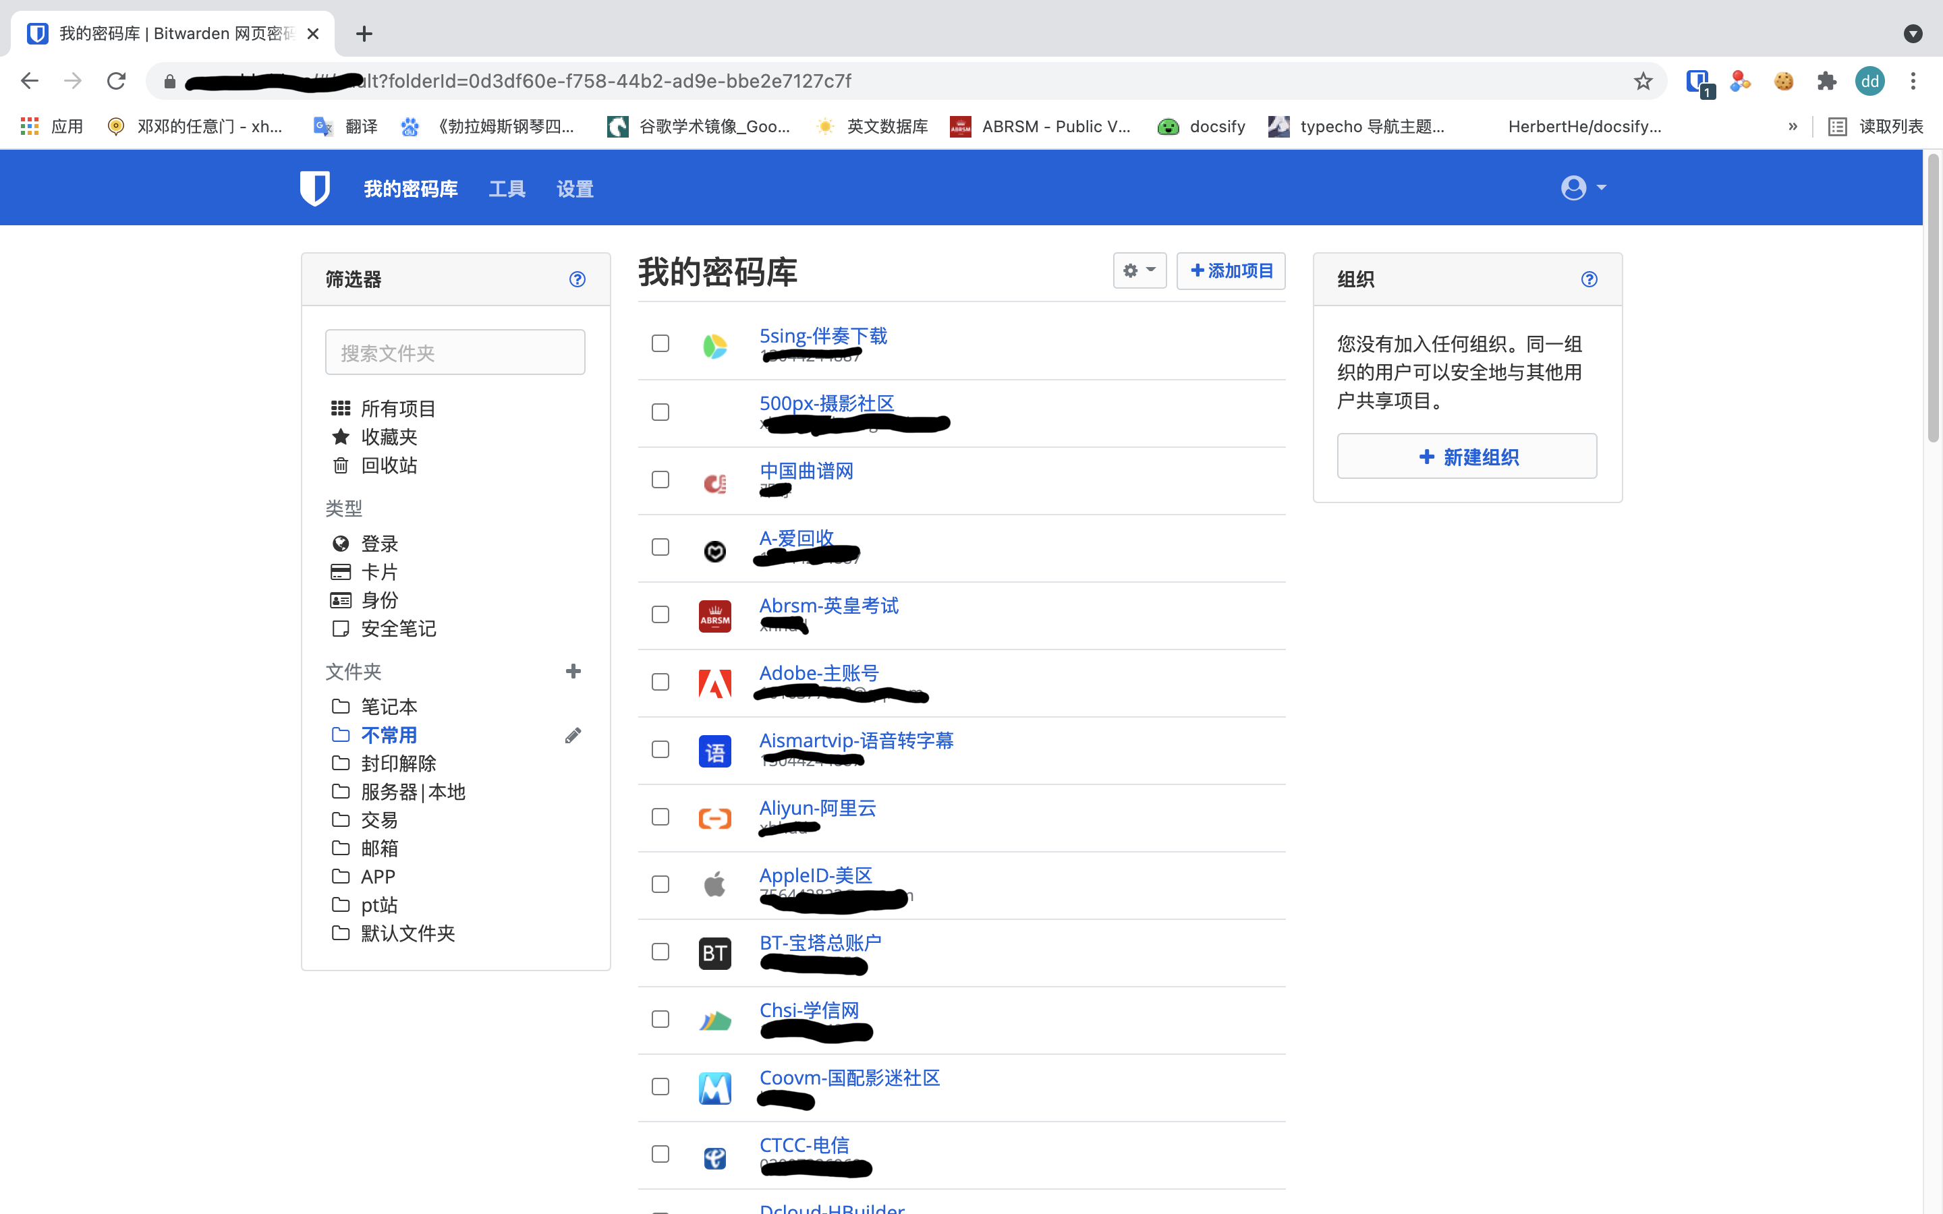
Task: Click the cookie extension icon
Action: pyautogui.click(x=1783, y=81)
